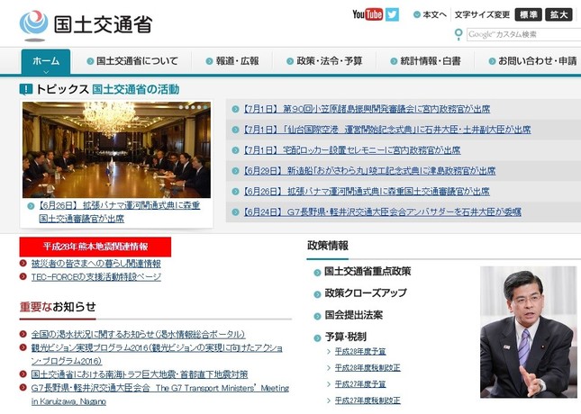Viewport: 581px width, 414px height.
Task: Click the bullet icon beside 予算・税制
Action: pos(317,338)
